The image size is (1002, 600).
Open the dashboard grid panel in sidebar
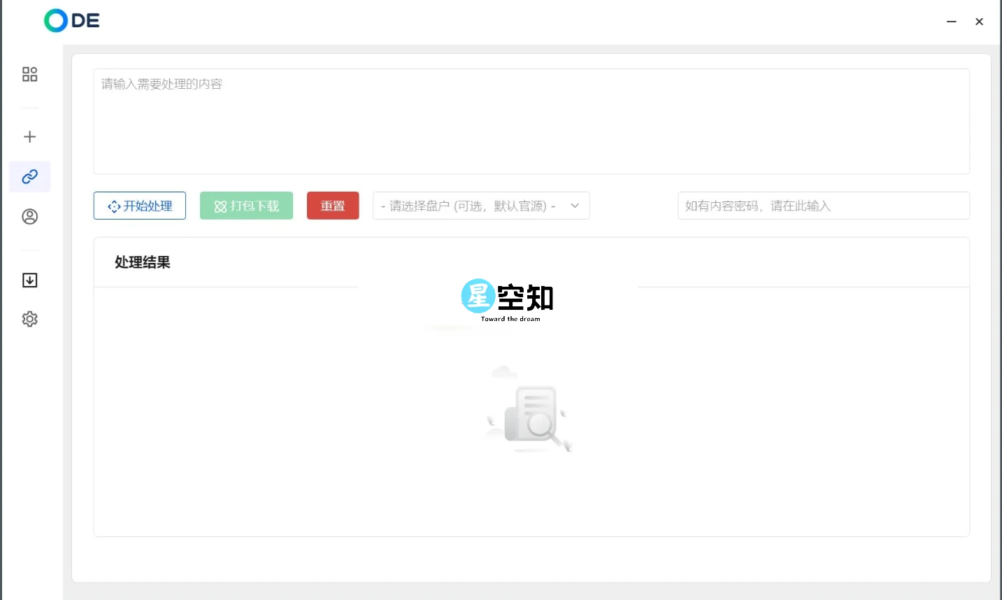pos(29,73)
